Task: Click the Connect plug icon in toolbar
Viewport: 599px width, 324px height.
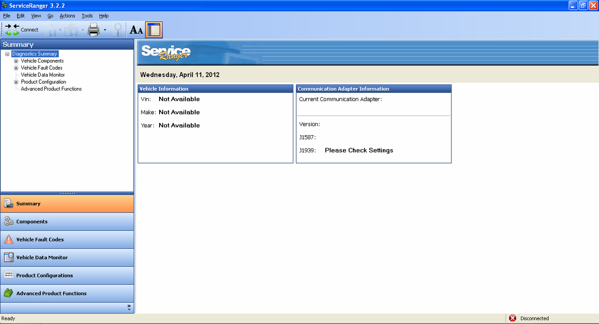Action: click(13, 29)
